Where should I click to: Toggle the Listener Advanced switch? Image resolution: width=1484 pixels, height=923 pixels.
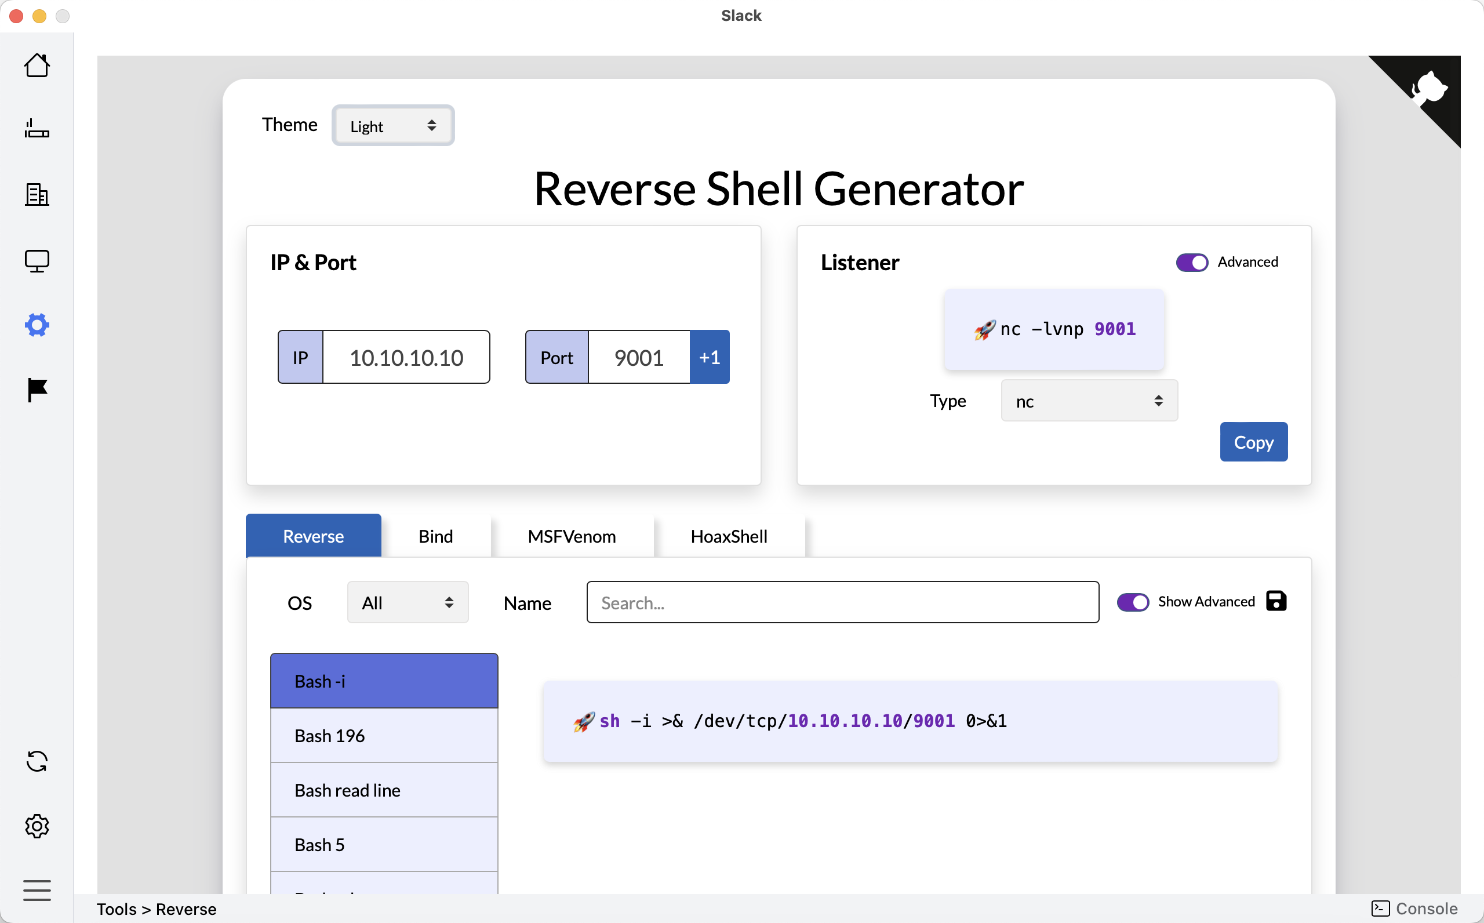click(x=1191, y=263)
